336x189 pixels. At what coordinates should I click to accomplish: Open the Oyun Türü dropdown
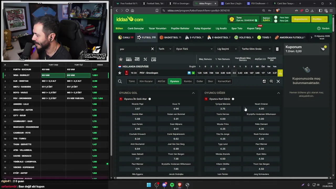[194, 49]
